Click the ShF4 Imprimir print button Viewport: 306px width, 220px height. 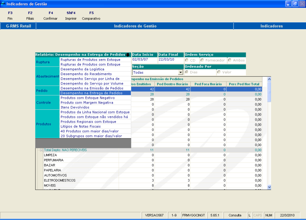click(x=71, y=16)
